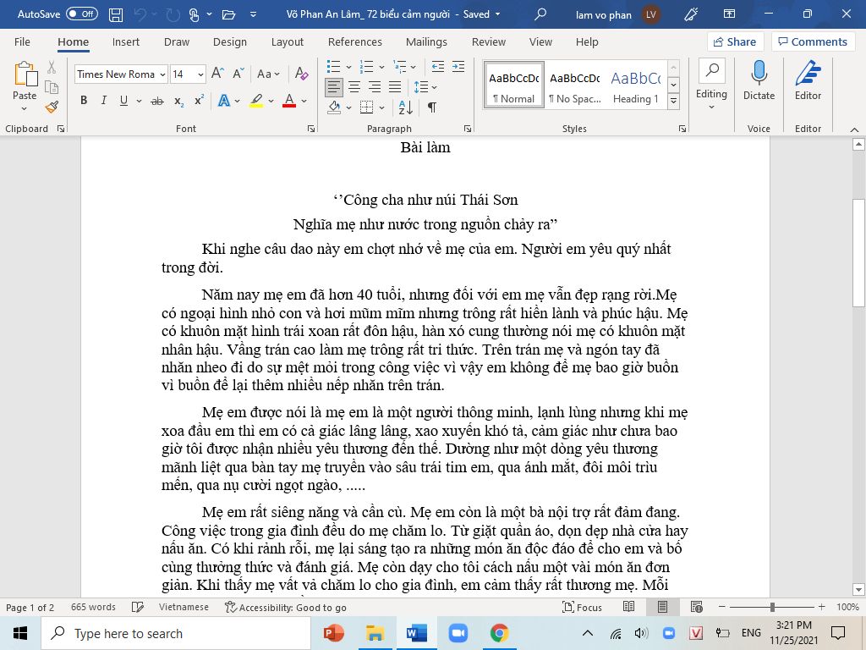
Task: Open the File menu
Action: [x=22, y=42]
